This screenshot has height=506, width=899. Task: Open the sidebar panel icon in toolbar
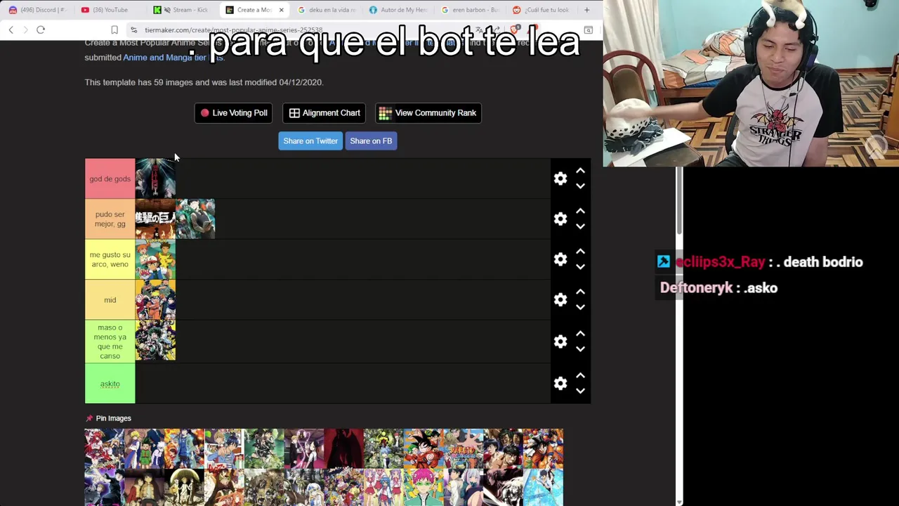(589, 30)
